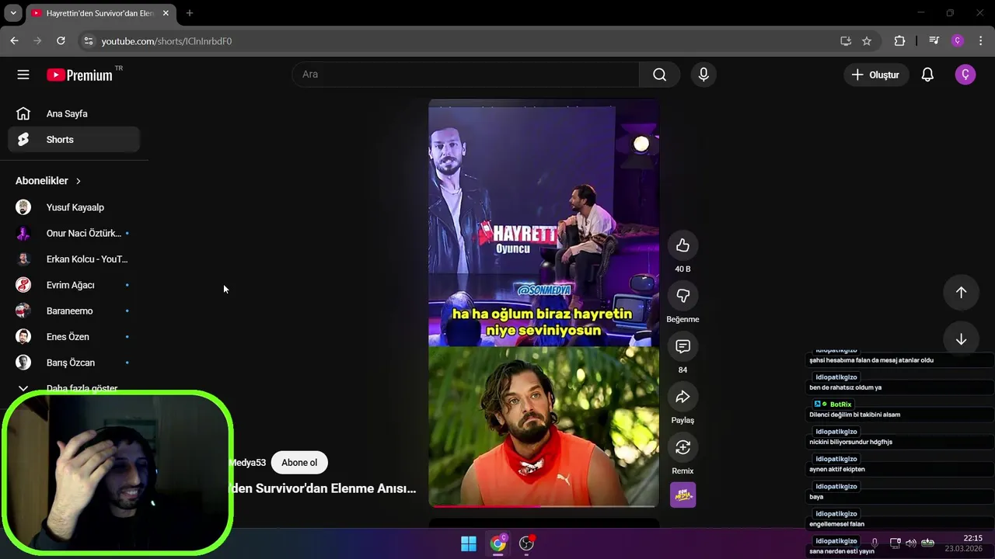The width and height of the screenshot is (995, 559).
Task: View site information icon in address bar
Action: [88, 40]
